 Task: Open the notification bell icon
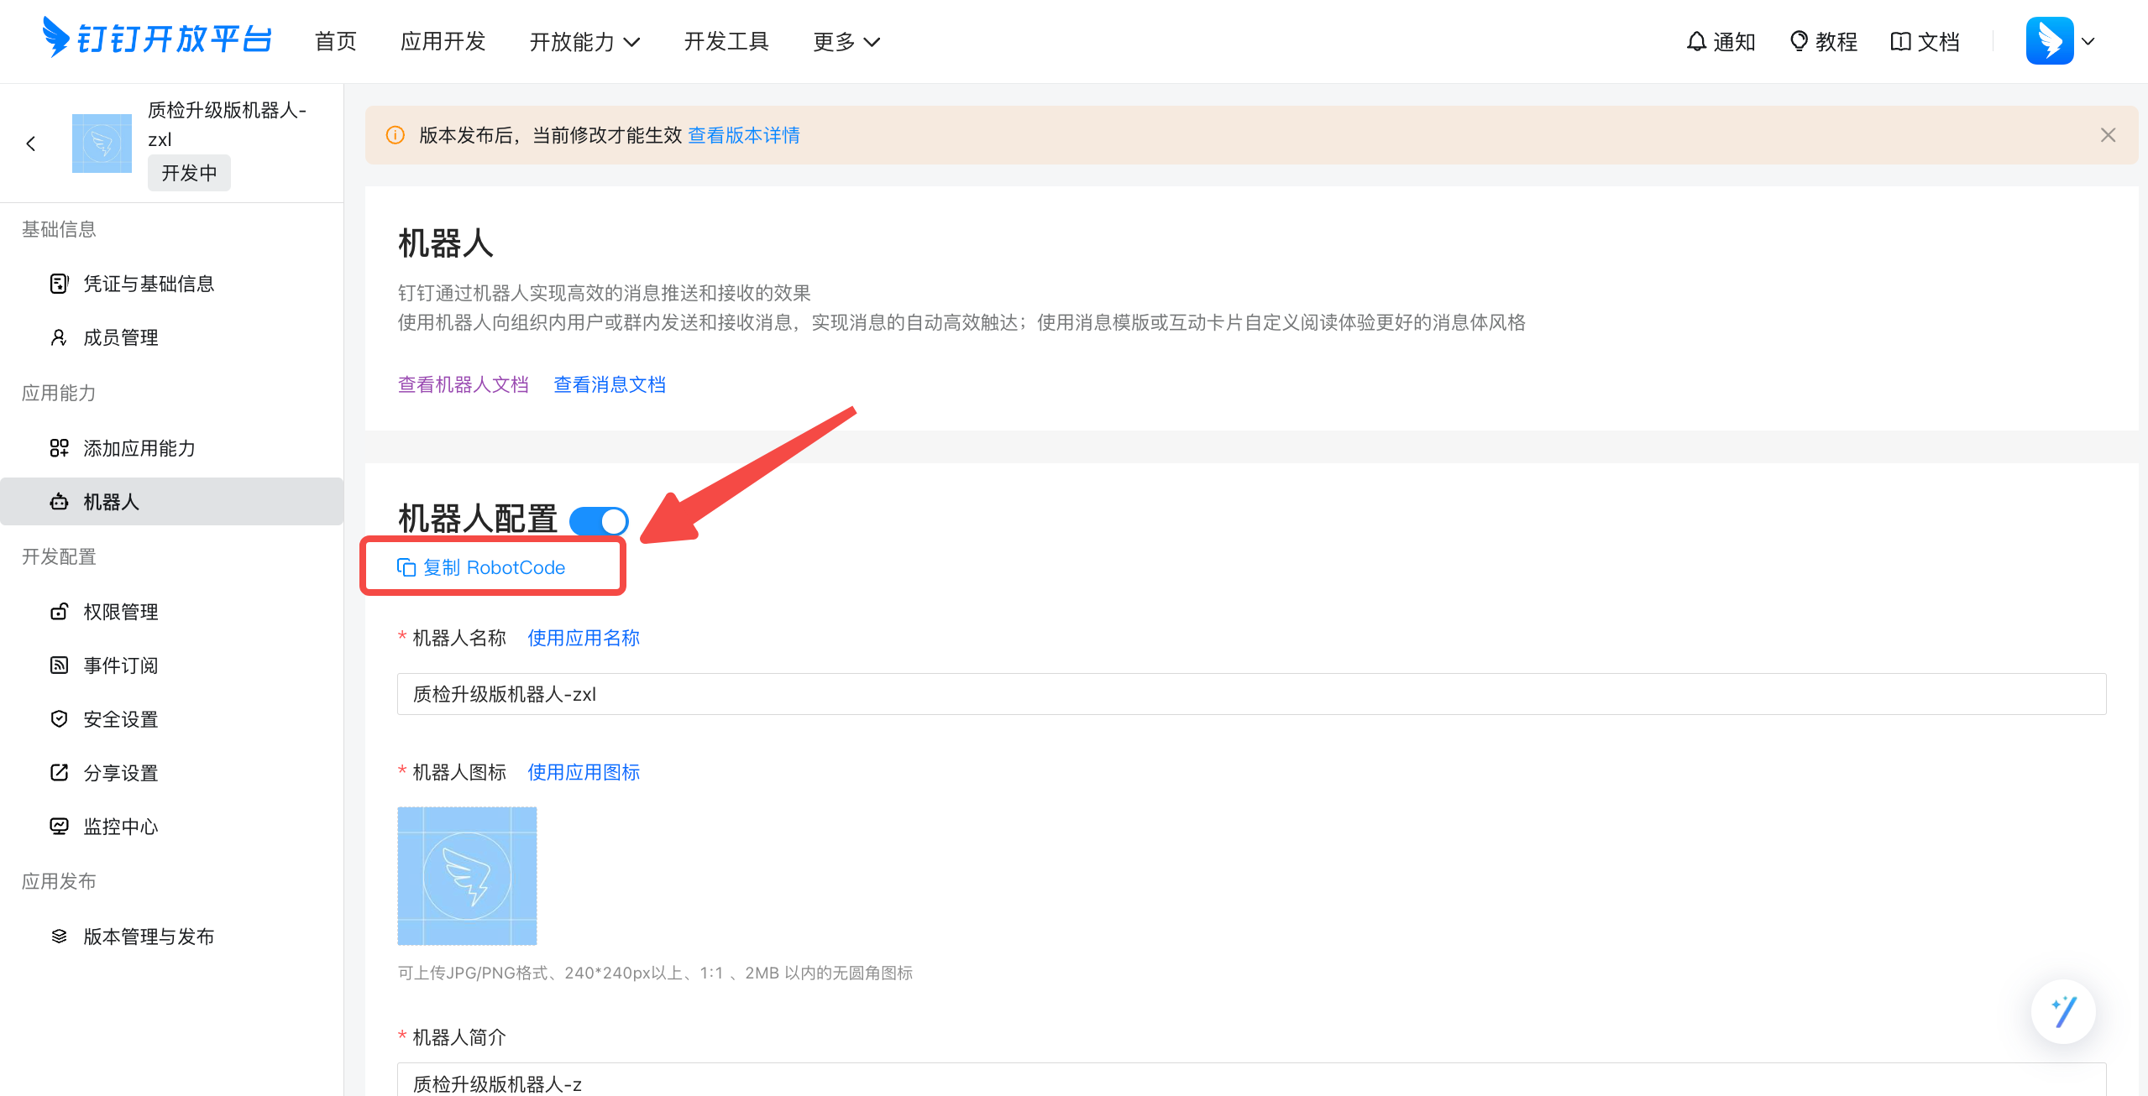pyautogui.click(x=1696, y=41)
